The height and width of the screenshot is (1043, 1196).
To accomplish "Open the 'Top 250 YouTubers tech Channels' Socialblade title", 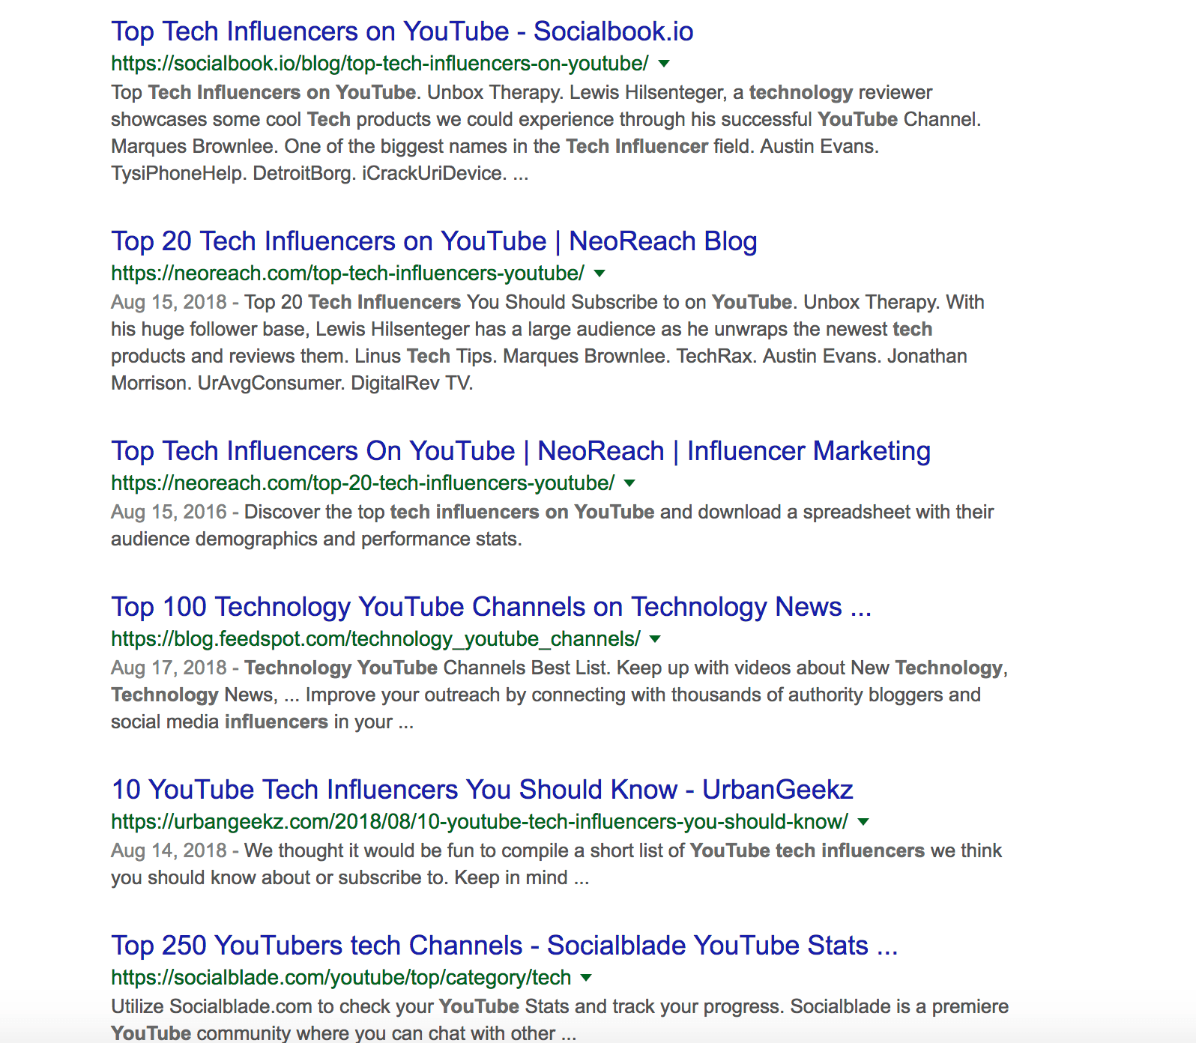I will click(504, 946).
